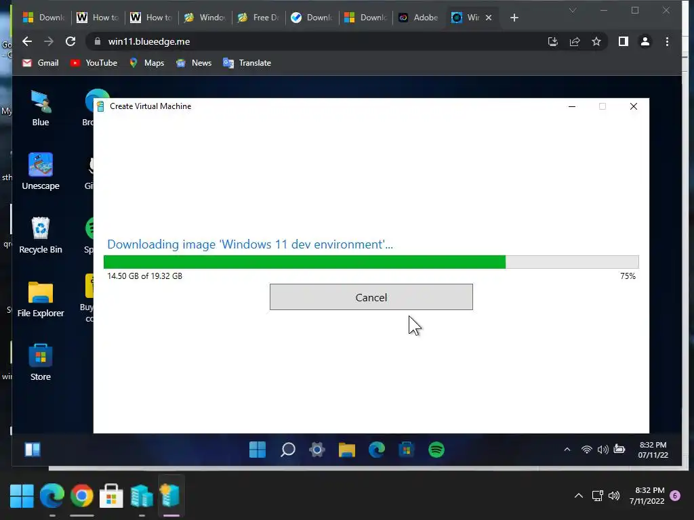Select the File Explorer desktop icon
This screenshot has height=520, width=694.
coord(41,299)
